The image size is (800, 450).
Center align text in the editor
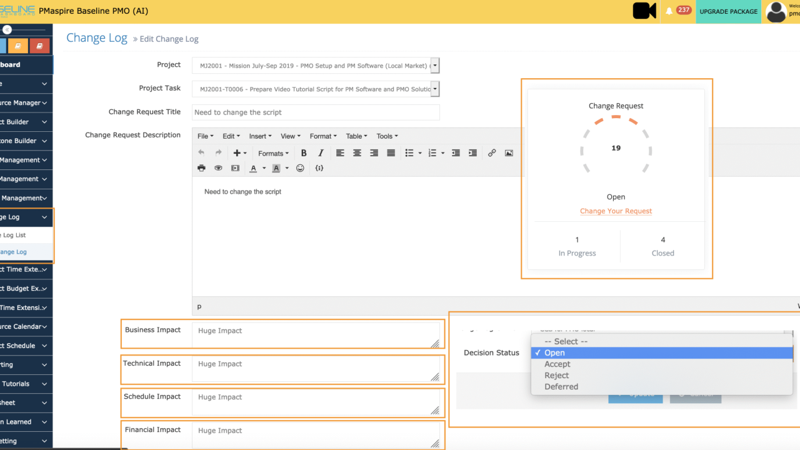(357, 152)
